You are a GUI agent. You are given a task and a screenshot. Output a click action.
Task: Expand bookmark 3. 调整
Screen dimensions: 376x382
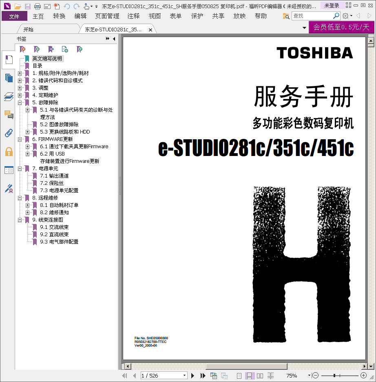tap(20, 88)
